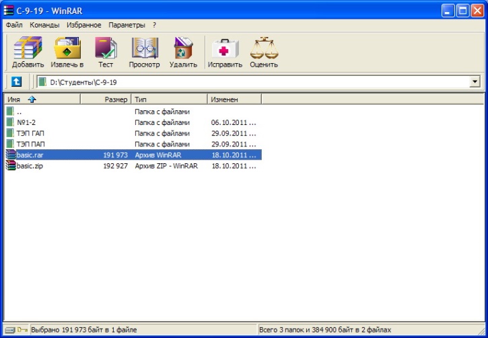The height and width of the screenshot is (338, 488).
Task: Click the basic.rar archive icon
Action: coord(11,155)
